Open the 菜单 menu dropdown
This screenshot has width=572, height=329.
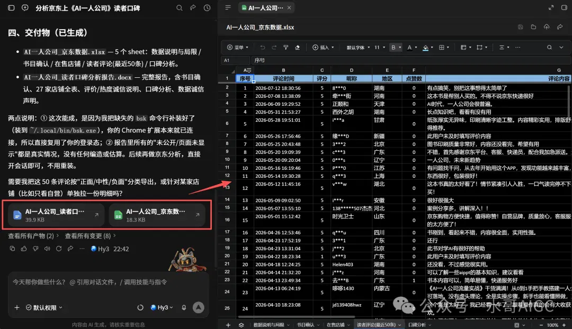point(237,48)
